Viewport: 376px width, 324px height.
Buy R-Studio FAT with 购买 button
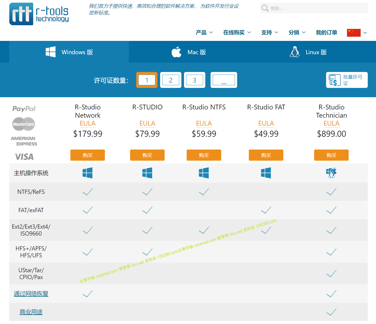[x=266, y=155]
